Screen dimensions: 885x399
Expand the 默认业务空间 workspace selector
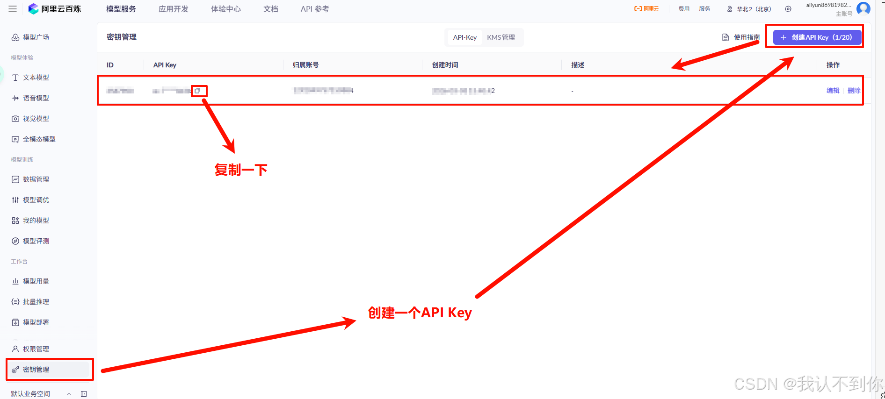(x=41, y=394)
